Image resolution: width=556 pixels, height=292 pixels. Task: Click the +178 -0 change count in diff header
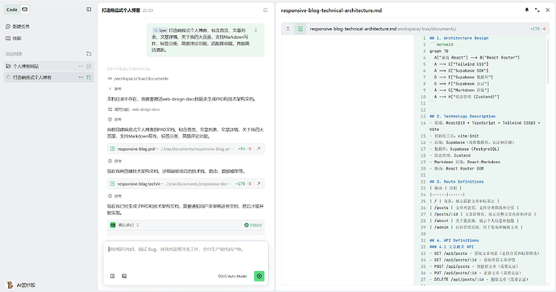click(x=538, y=29)
